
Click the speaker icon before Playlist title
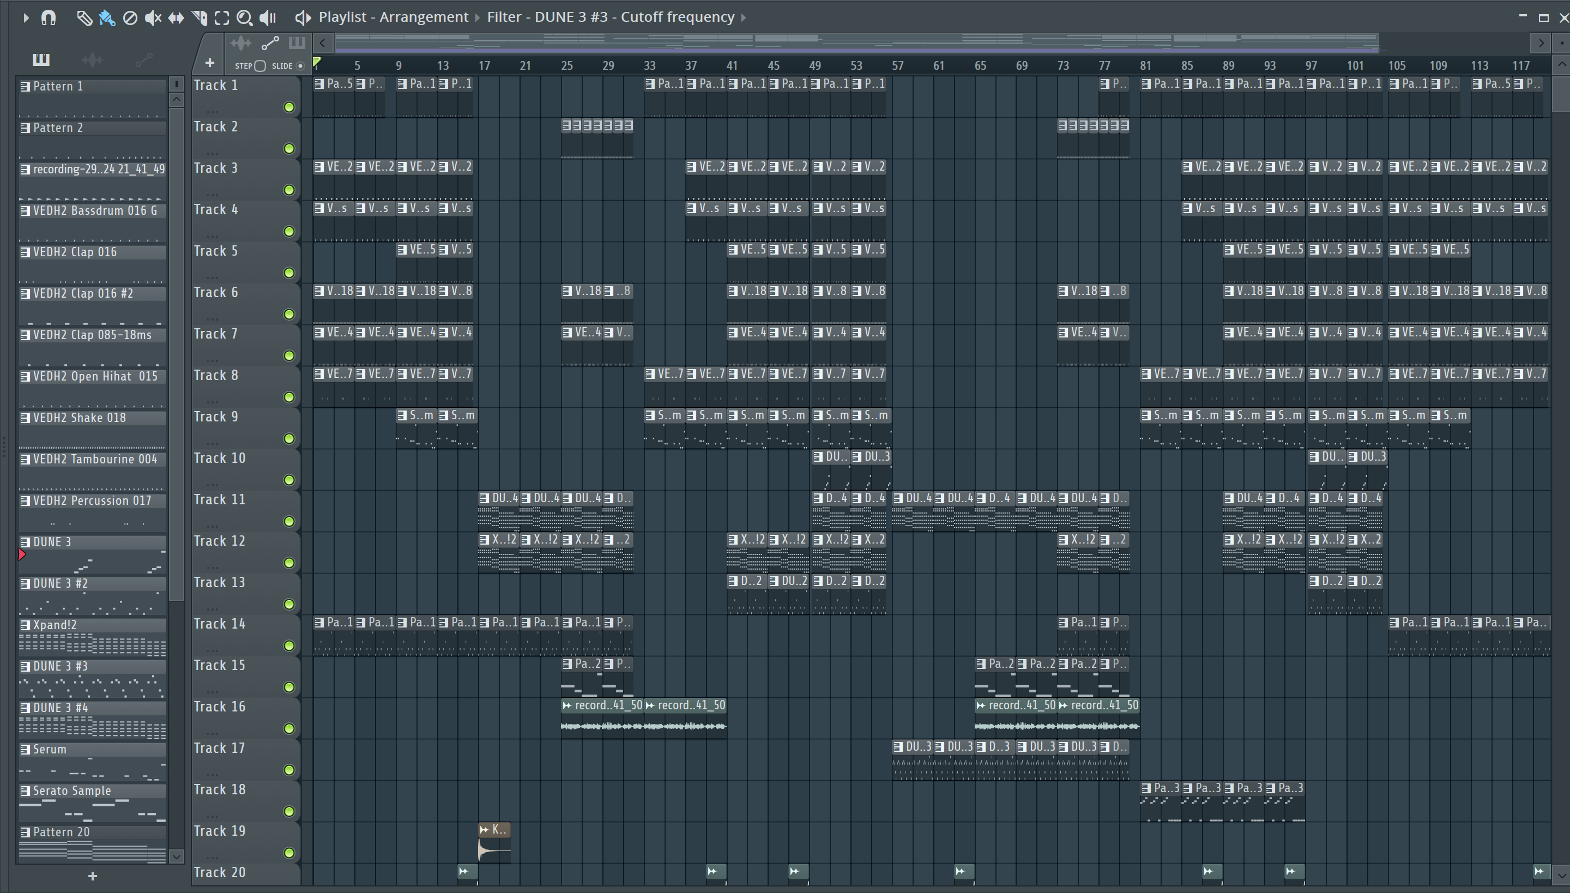click(x=303, y=18)
